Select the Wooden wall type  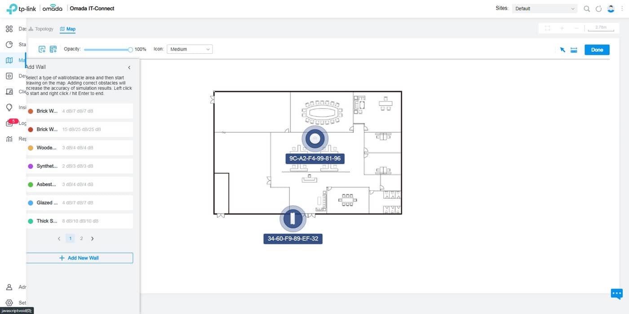(x=79, y=148)
